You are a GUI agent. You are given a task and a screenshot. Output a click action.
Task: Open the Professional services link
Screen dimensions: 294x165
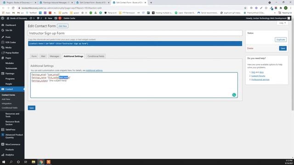coord(260,80)
